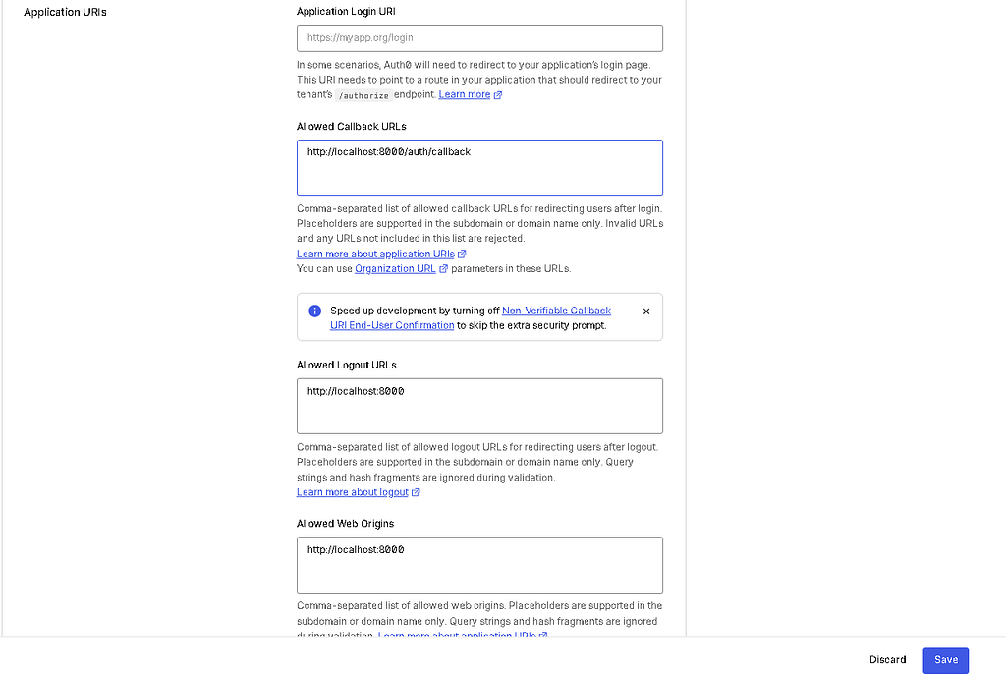Open Learn more about logout link
This screenshot has width=1006, height=679.
(x=353, y=492)
